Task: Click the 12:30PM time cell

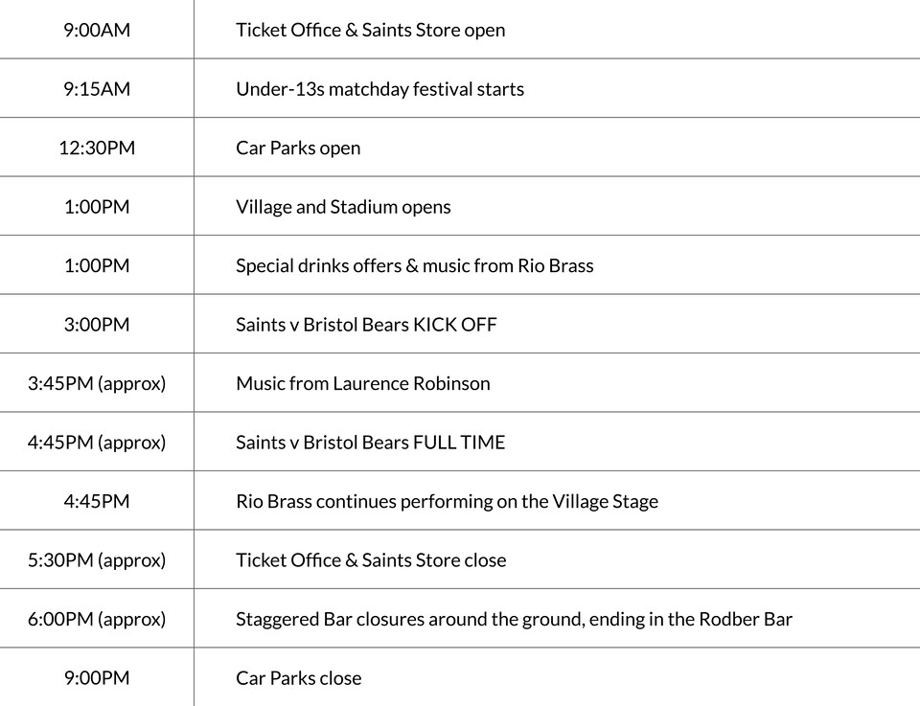Action: pyautogui.click(x=97, y=148)
